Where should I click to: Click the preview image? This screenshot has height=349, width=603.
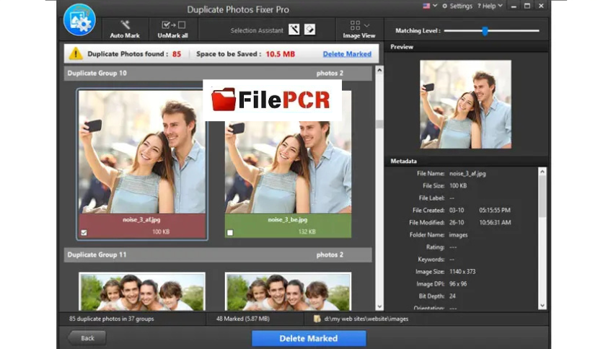point(465,104)
